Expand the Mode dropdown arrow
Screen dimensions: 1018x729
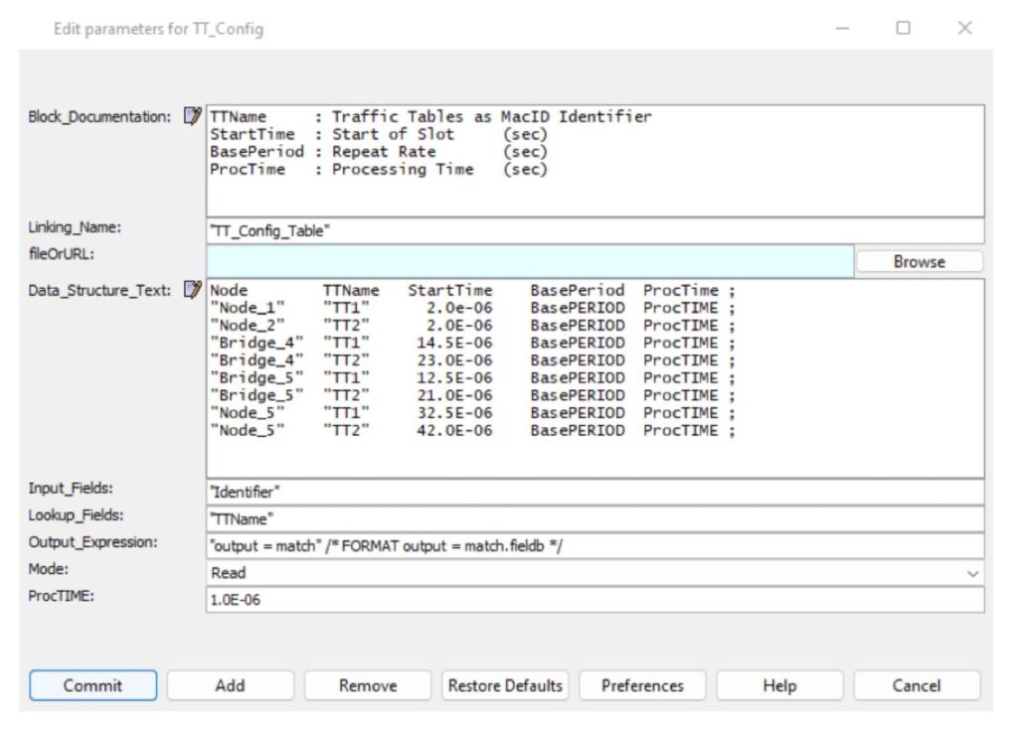pyautogui.click(x=971, y=573)
